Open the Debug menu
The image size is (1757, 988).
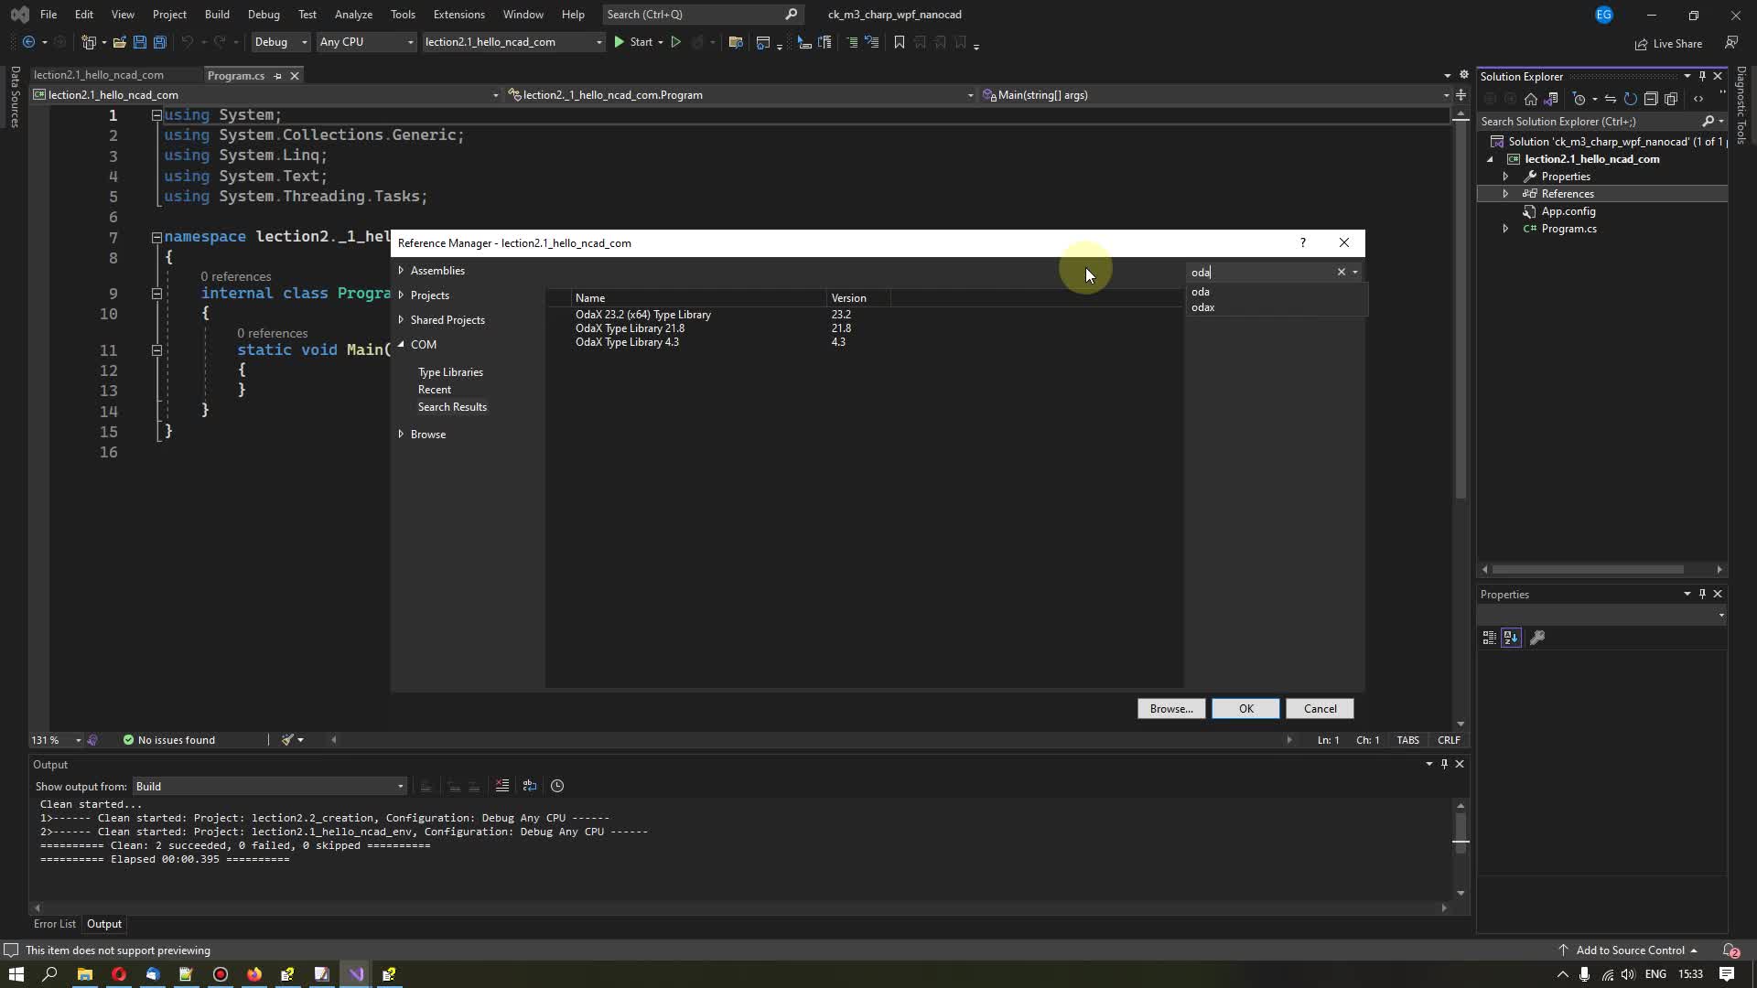264,15
